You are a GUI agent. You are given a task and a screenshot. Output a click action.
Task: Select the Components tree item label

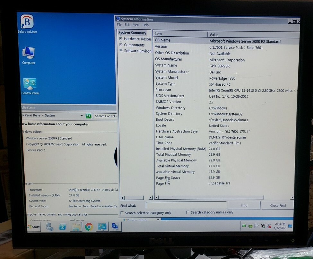tap(134, 45)
